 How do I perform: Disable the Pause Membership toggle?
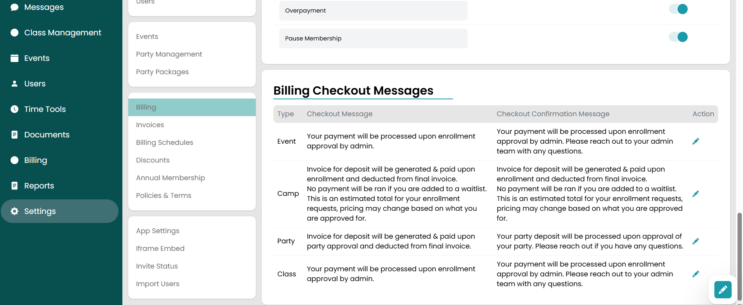click(679, 37)
